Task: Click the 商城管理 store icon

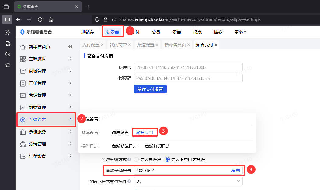Action: 23,71
